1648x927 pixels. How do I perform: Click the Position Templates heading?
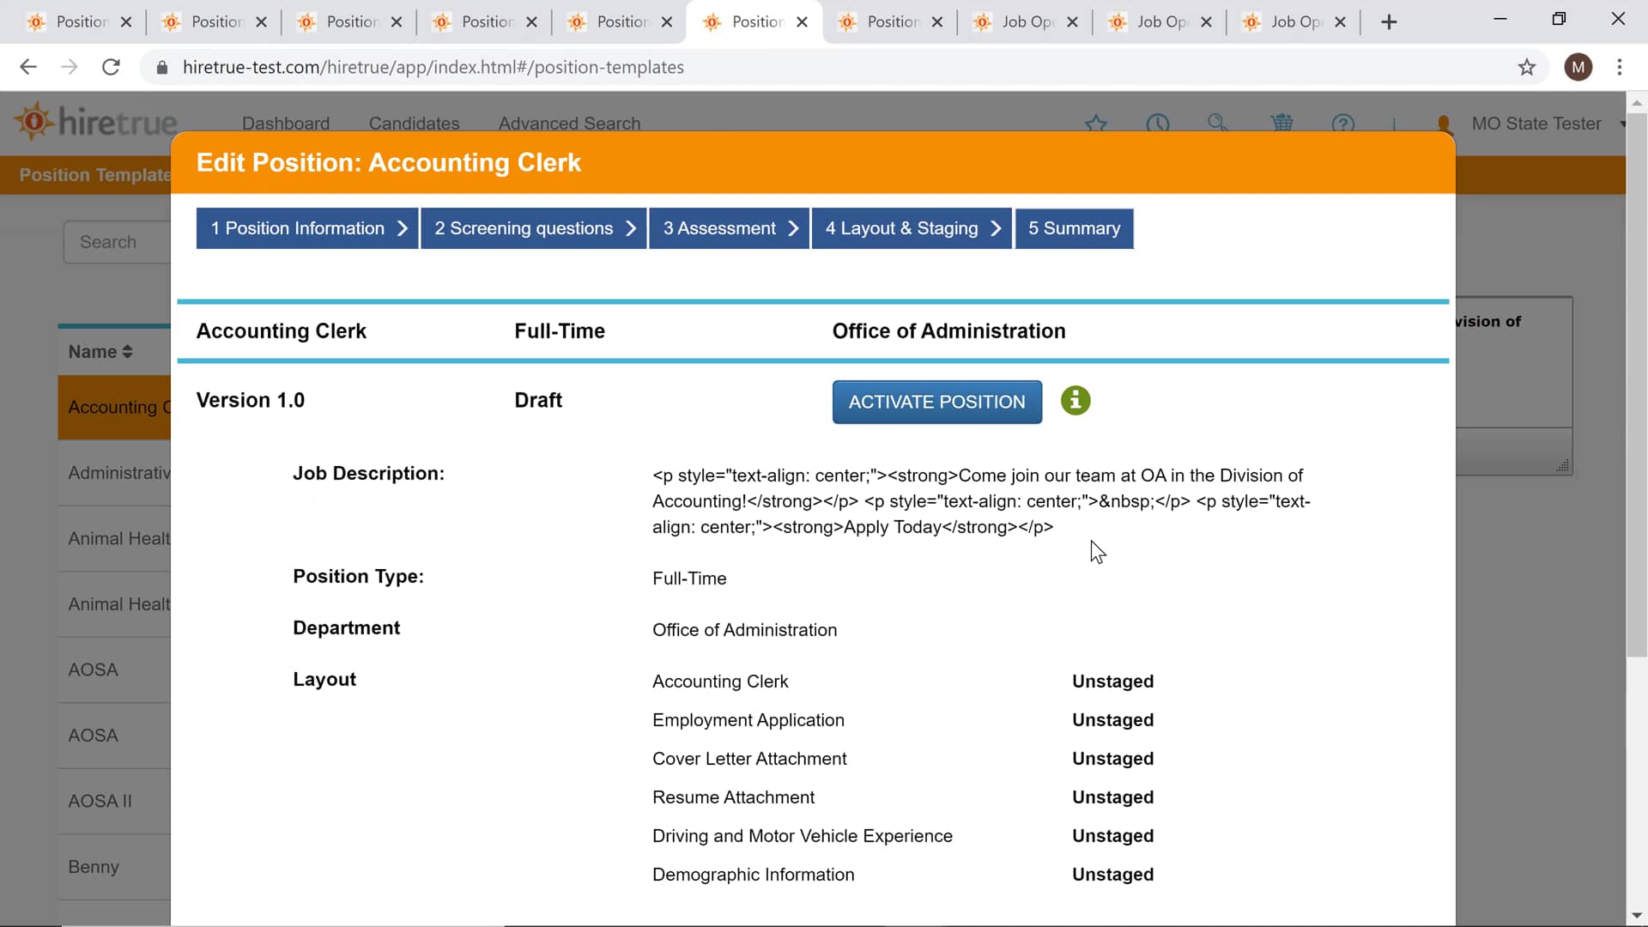click(x=94, y=175)
